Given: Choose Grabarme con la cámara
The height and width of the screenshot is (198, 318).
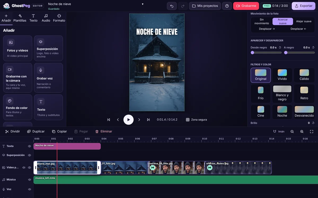Looking at the screenshot, I should [17, 78].
